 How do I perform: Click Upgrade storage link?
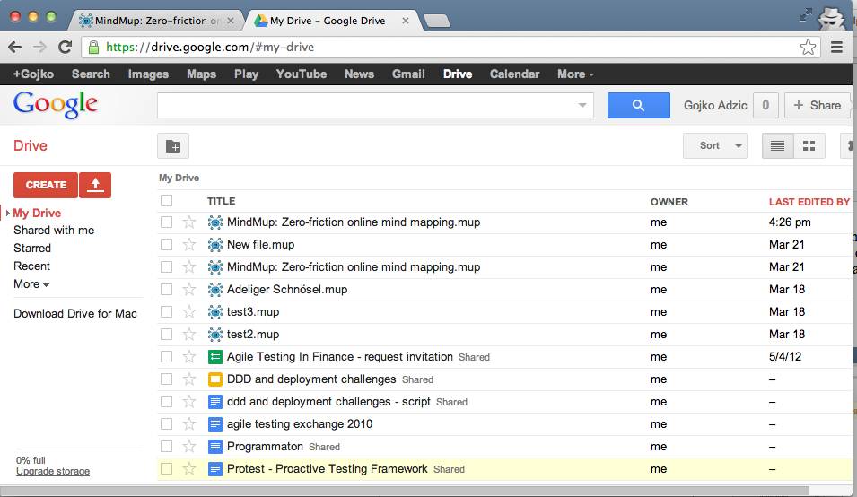coord(53,471)
